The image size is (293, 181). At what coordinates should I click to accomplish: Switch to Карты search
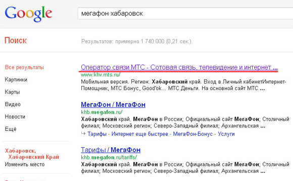tap(12, 92)
